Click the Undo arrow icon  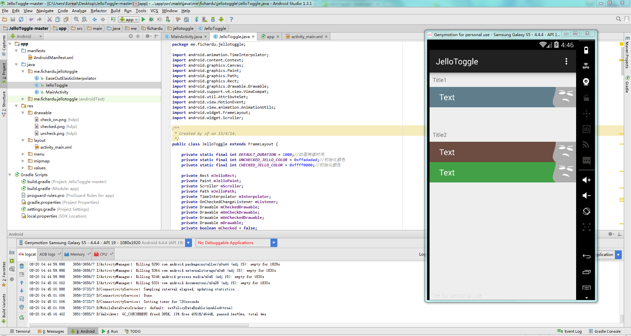[31, 19]
